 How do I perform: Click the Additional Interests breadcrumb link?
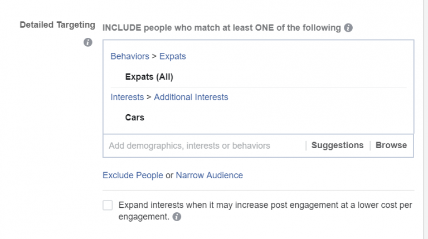191,97
